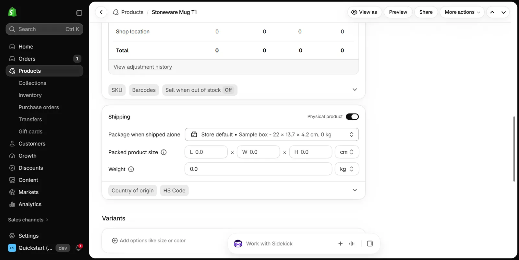This screenshot has width=519, height=260.
Task: Open Sidekick side panel icon
Action: tap(370, 243)
